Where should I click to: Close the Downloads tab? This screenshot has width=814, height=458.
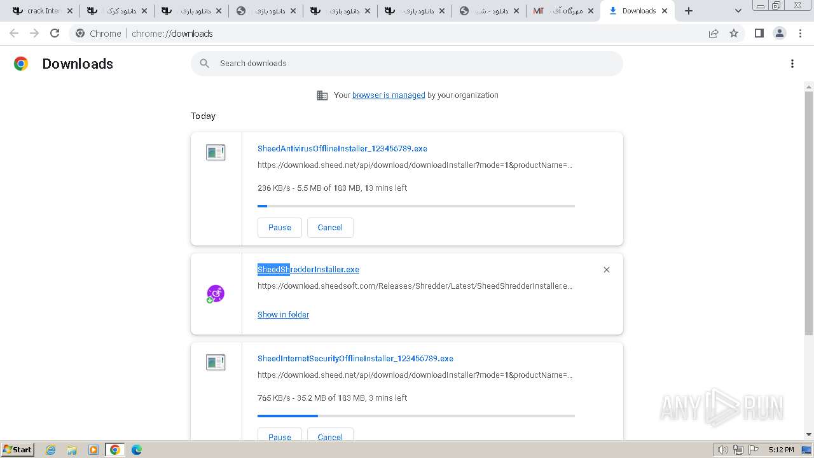tap(665, 11)
